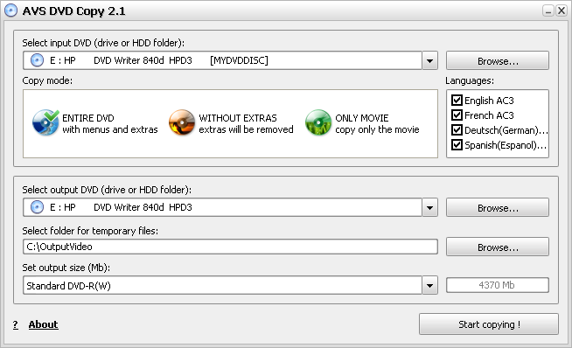Screen dimensions: 572x348
Task: Toggle the Spanish(Espanol) checkbox
Action: pyautogui.click(x=457, y=145)
